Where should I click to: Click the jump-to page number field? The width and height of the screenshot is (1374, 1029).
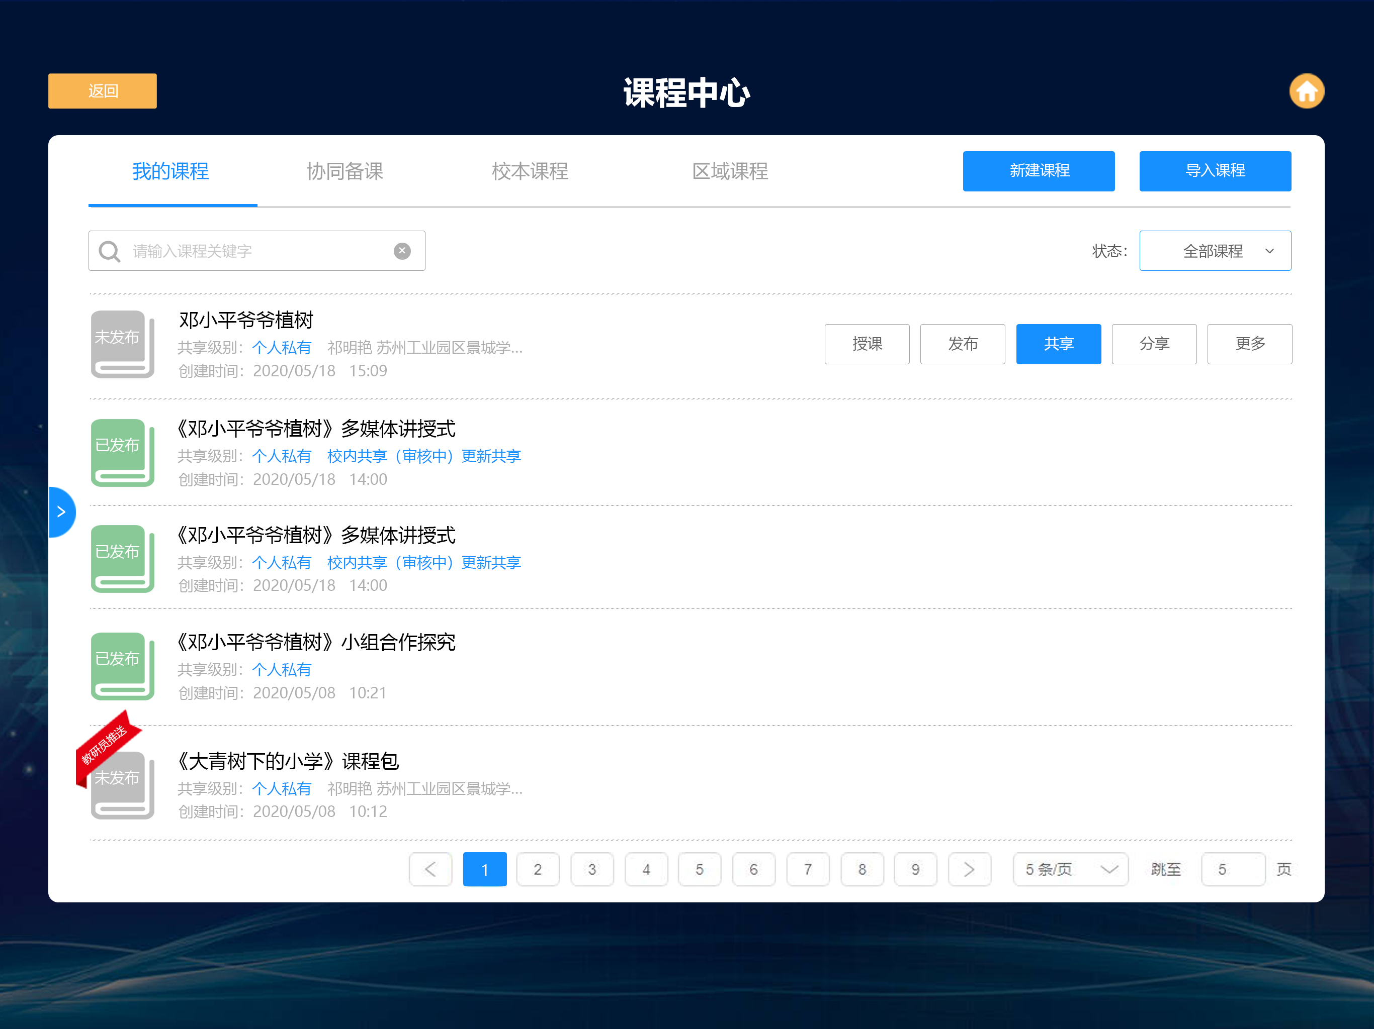[x=1232, y=869]
